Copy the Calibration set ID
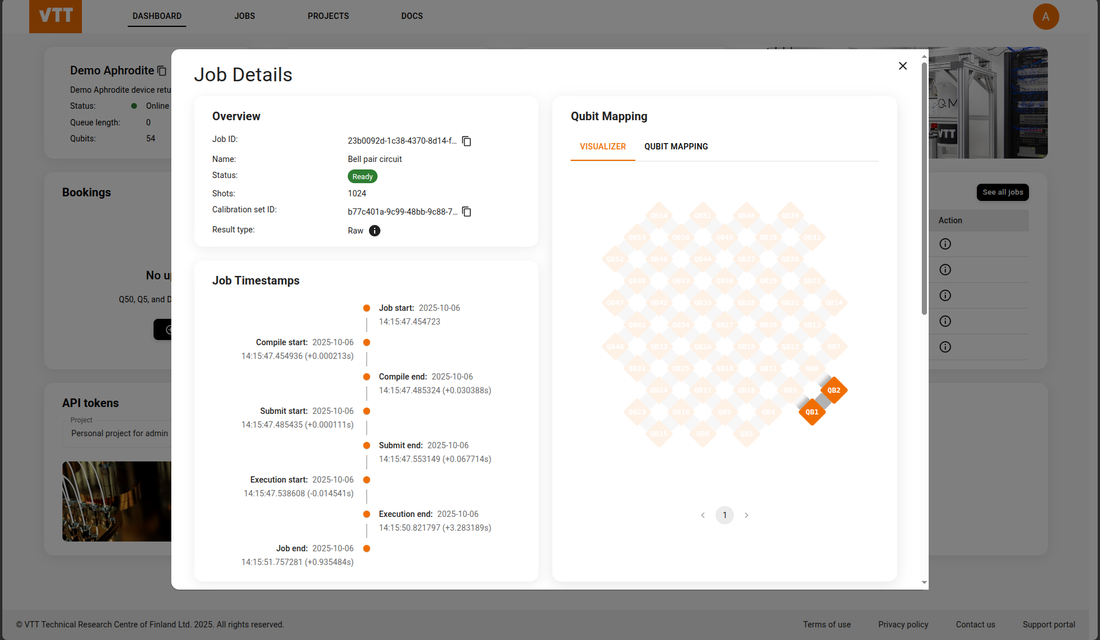Screen dimensions: 1100x640 click(x=466, y=212)
